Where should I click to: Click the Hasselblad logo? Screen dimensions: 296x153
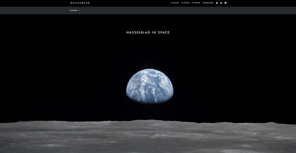(x=80, y=3)
